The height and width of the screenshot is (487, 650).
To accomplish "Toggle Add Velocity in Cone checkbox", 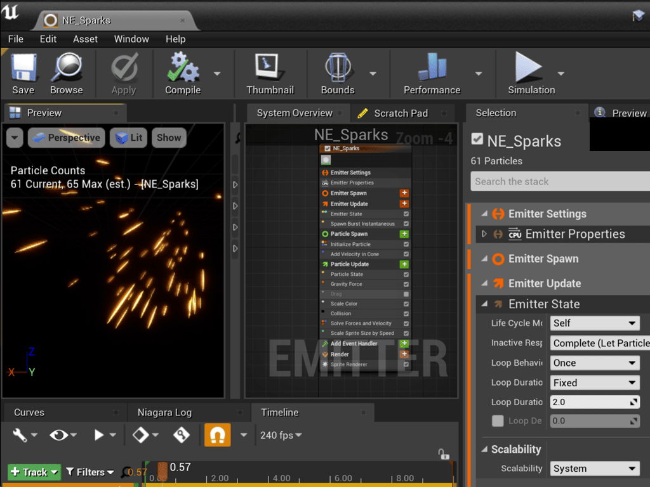I will [x=406, y=254].
